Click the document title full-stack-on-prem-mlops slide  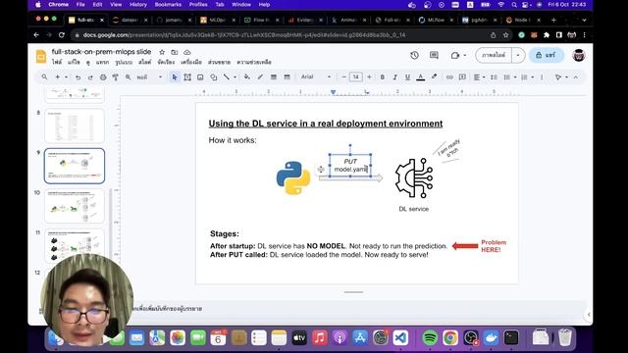[x=101, y=52]
